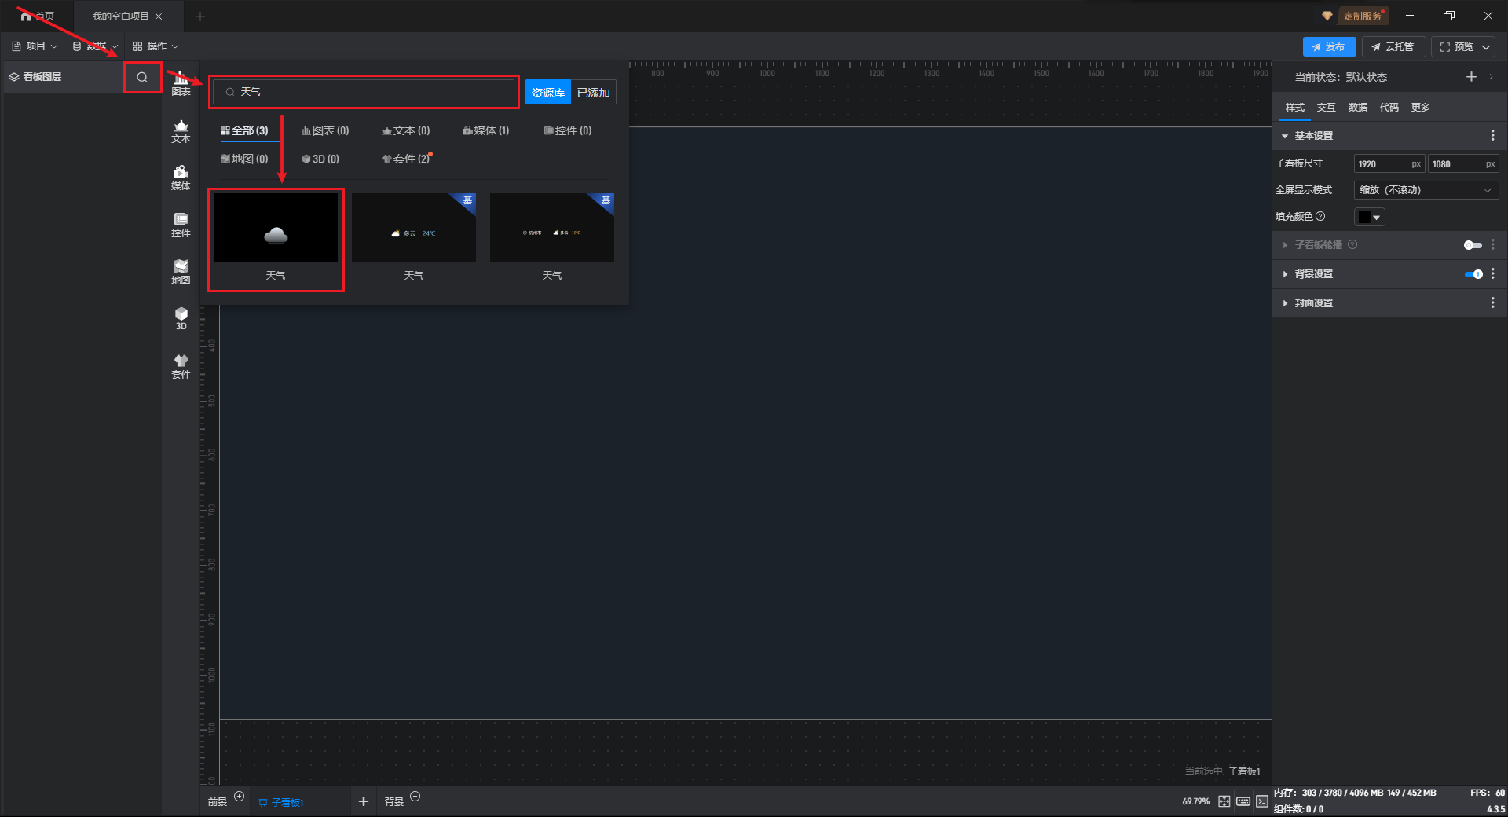Screen dimensions: 1508x817
Task: Filter results by 文本 (0)
Action: pos(406,130)
